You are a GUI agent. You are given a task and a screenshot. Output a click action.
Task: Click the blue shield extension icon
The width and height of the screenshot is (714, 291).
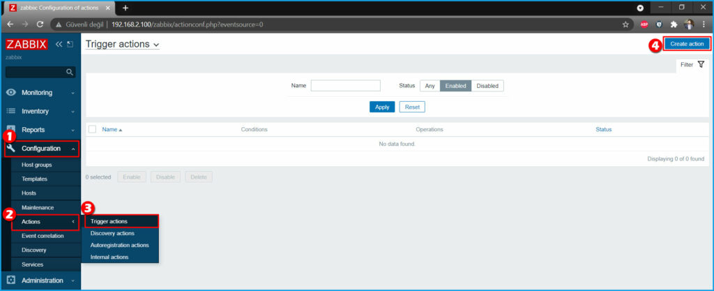click(x=659, y=24)
